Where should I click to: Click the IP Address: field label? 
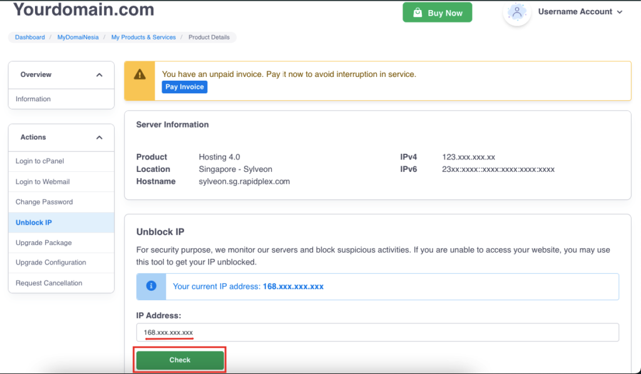158,316
